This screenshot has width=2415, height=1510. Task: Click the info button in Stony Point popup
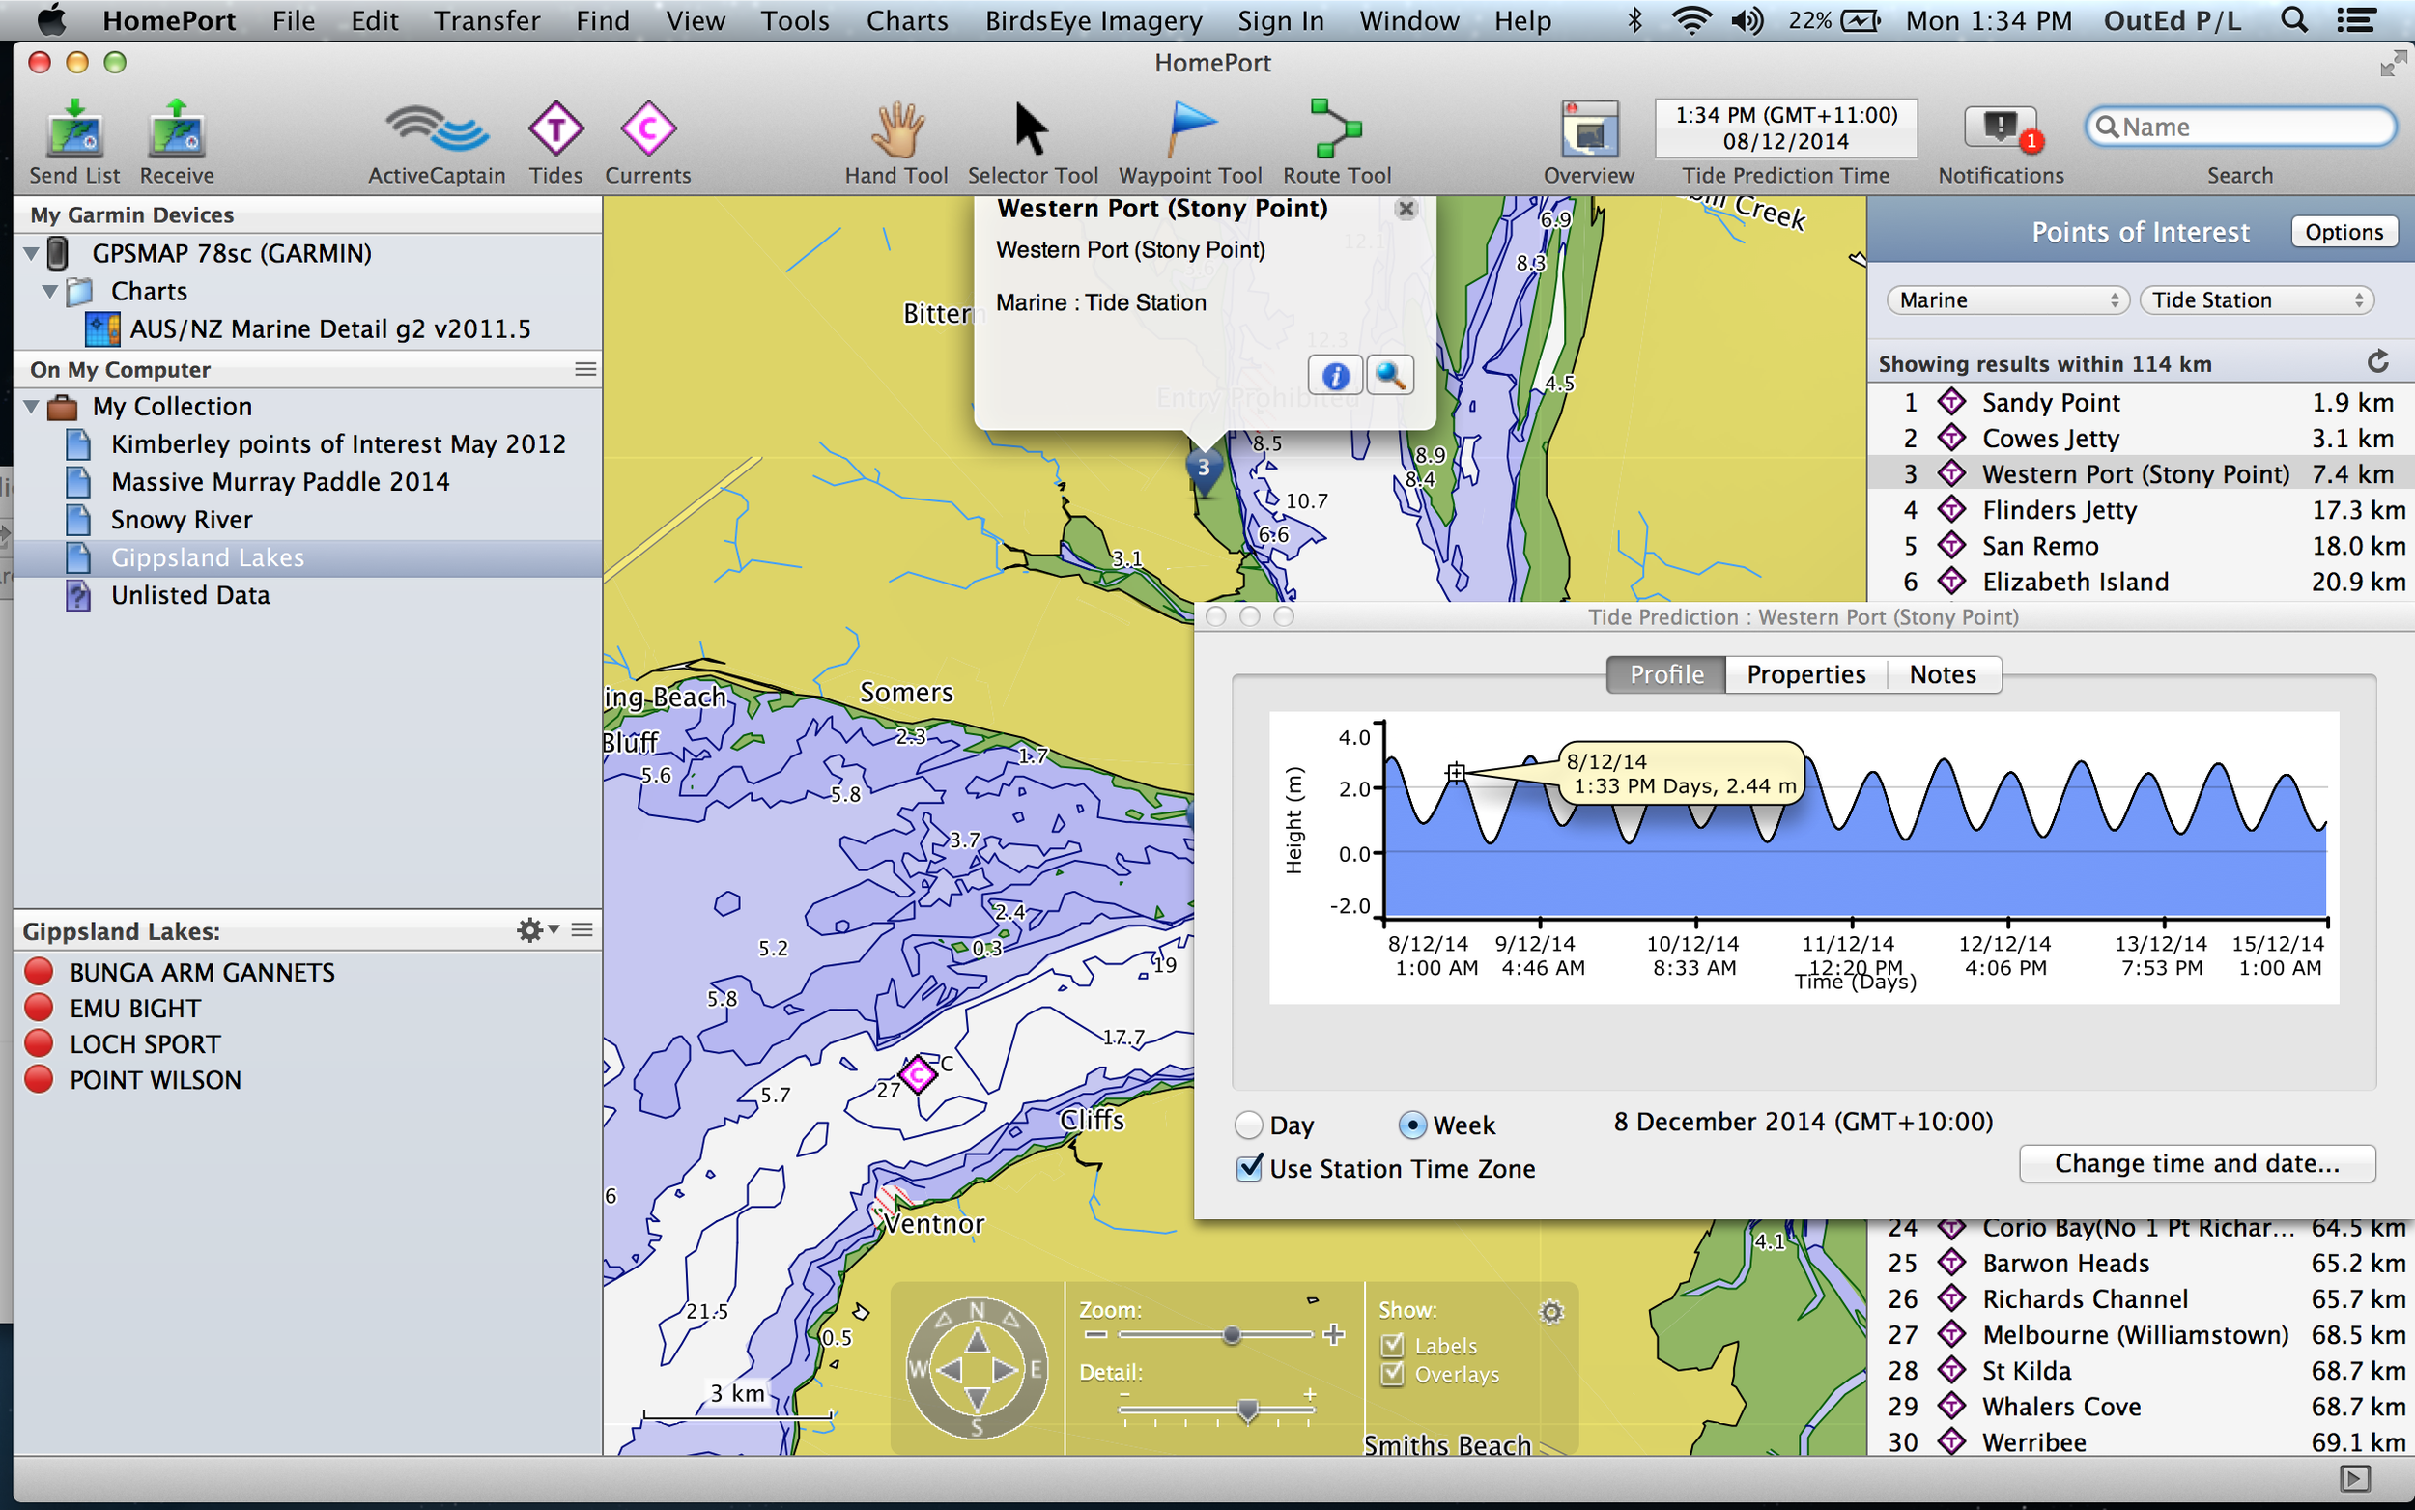[1335, 376]
